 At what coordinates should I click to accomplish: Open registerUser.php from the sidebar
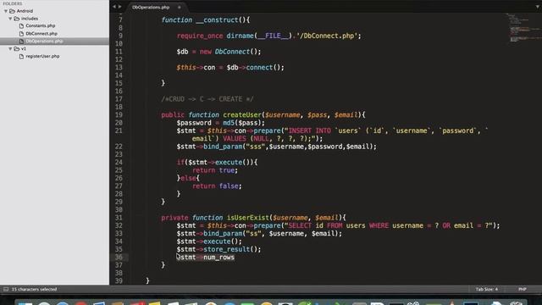tap(42, 56)
